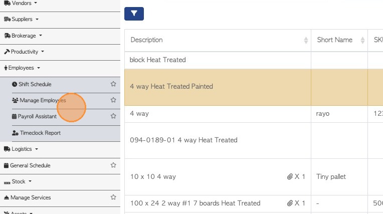Toggle the General Schedule favorite star
Viewport: 383px width, 214px height.
click(113, 165)
